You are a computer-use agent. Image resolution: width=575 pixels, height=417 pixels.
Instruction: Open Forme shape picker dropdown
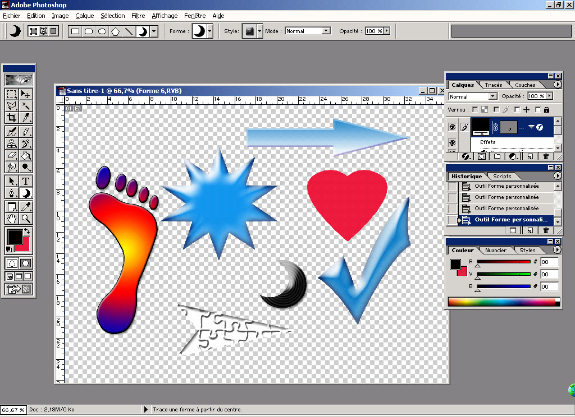pyautogui.click(x=210, y=31)
